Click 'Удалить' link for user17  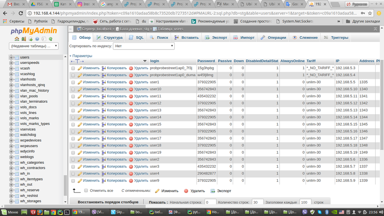tap(141, 138)
